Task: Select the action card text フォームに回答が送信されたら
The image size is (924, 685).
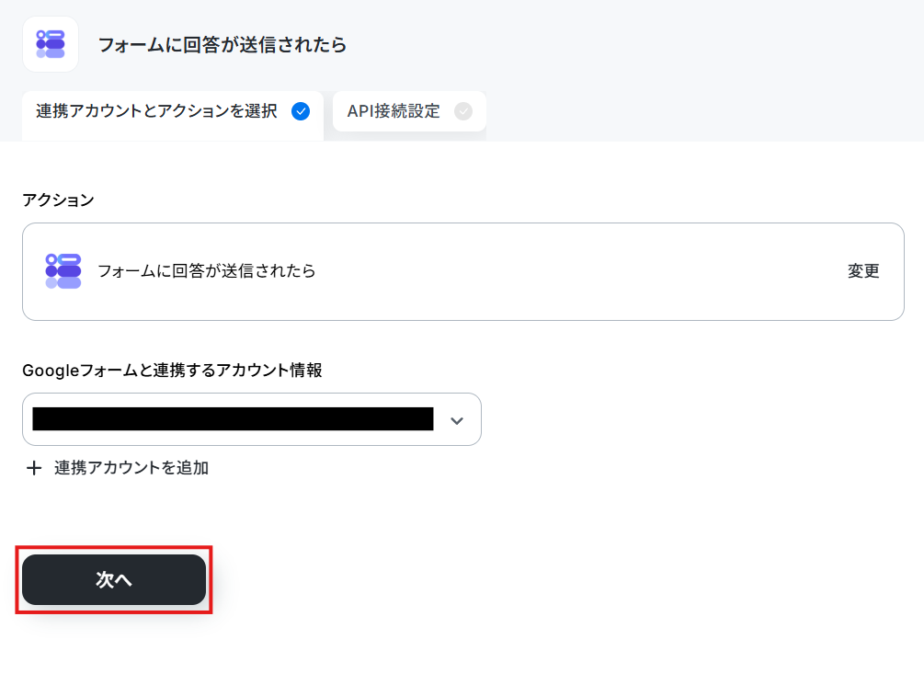Action: (206, 271)
